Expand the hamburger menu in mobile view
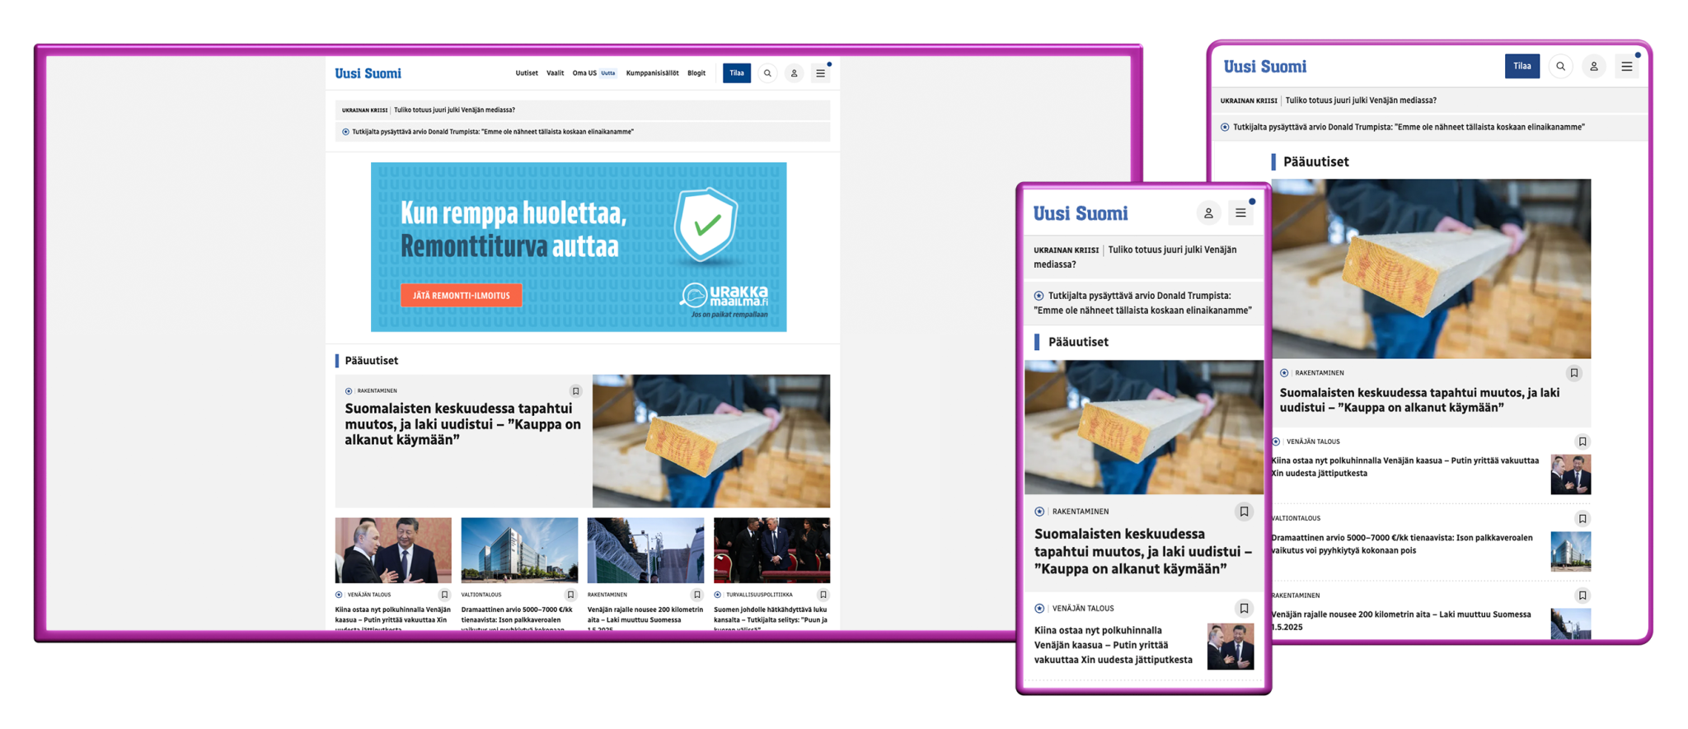Image resolution: width=1688 pixels, height=729 pixels. pos(1240,213)
